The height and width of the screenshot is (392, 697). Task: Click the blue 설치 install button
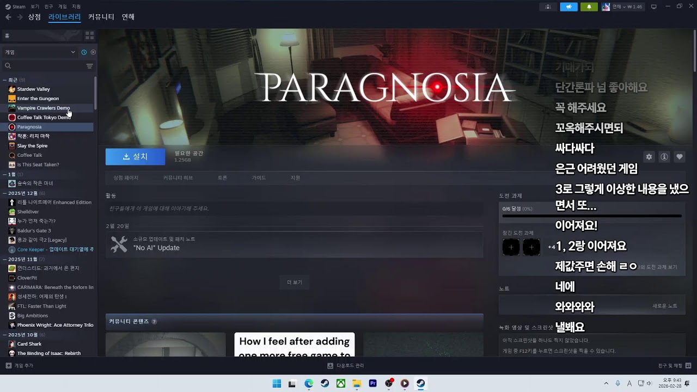point(135,157)
